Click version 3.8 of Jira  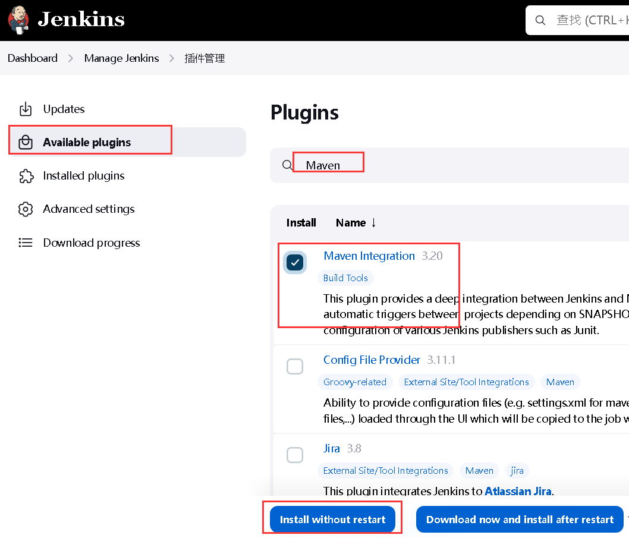coord(354,448)
